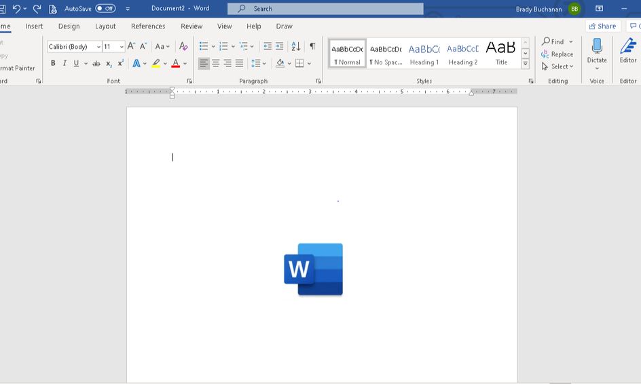Apply the No Spacing style
The image size is (641, 384).
coord(386,54)
